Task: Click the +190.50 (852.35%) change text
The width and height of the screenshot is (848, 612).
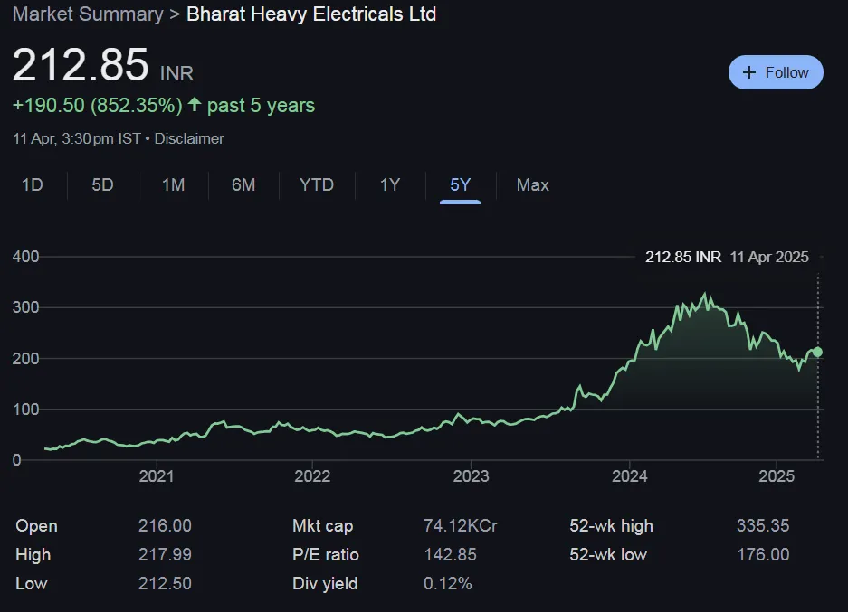Action: point(98,106)
